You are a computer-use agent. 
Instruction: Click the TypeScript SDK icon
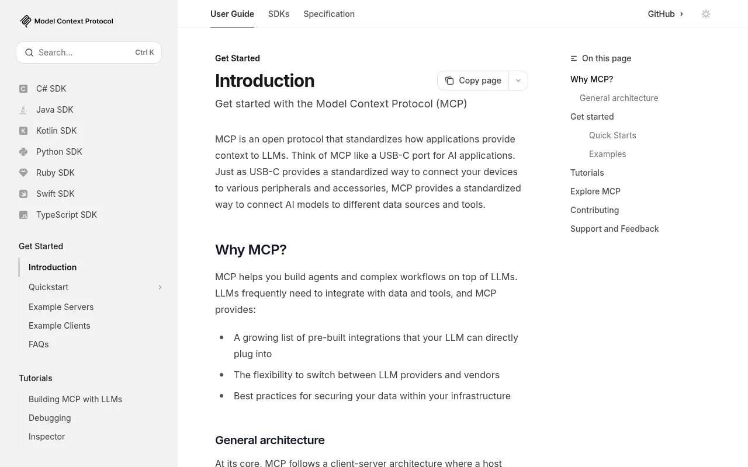23,215
